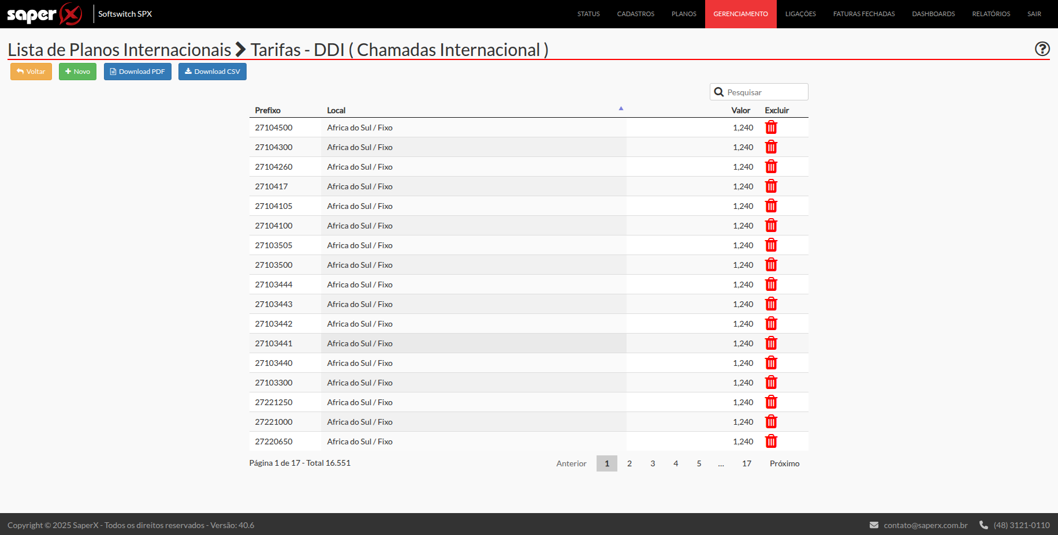Screen dimensions: 1058x535
Task: Open the Cadastros menu
Action: 635,14
